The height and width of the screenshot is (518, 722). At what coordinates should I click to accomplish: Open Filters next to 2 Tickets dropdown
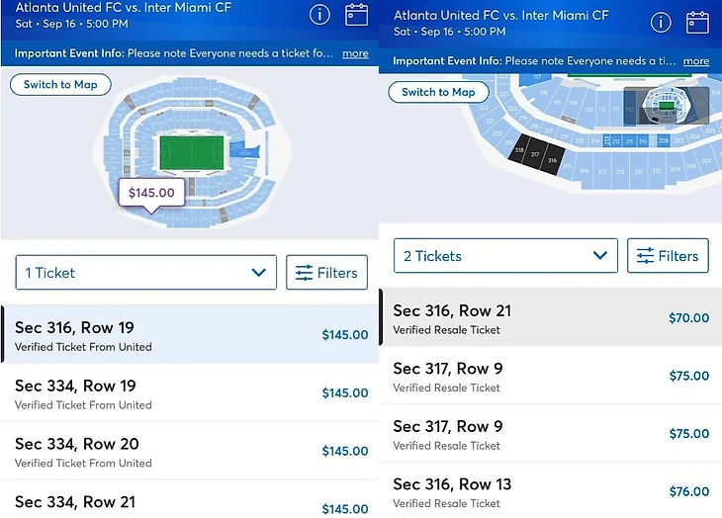(668, 256)
